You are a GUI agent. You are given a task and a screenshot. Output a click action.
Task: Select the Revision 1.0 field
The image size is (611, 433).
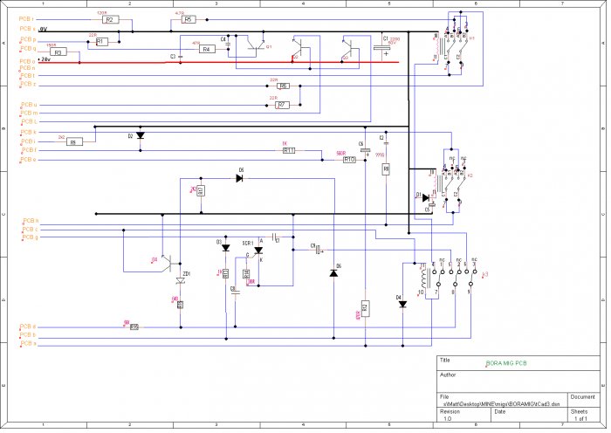pos(448,419)
